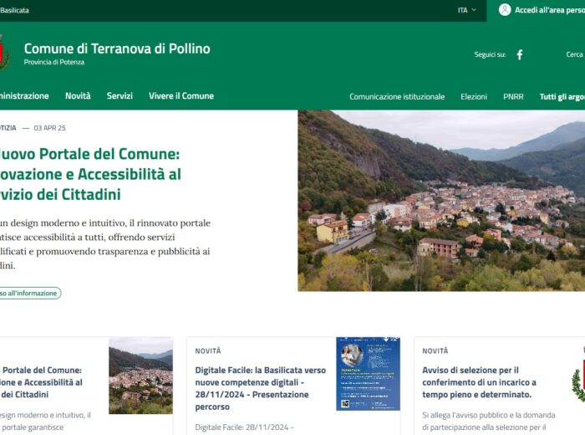The width and height of the screenshot is (585, 435).
Task: Open Avviso di selezione news card title
Action: 480,381
